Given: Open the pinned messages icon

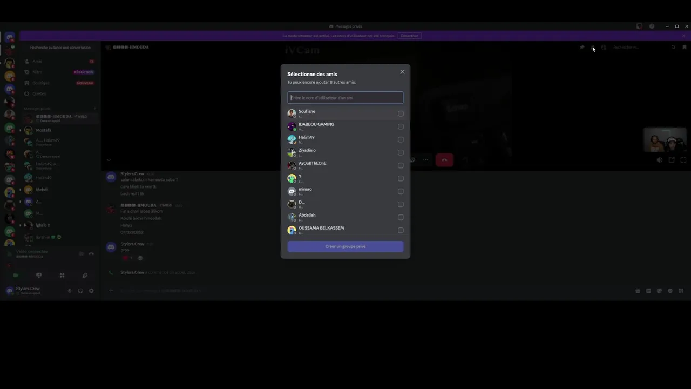Looking at the screenshot, I should pyautogui.click(x=582, y=48).
